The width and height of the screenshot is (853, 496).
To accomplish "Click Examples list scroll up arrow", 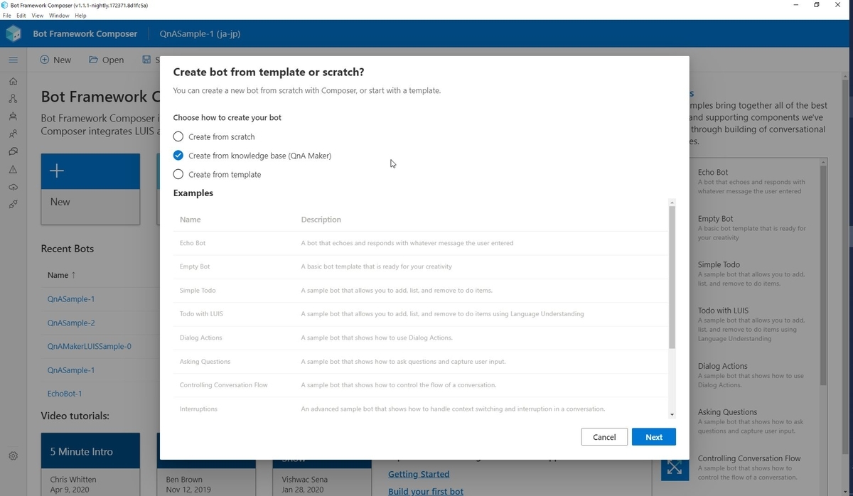I will pos(672,203).
